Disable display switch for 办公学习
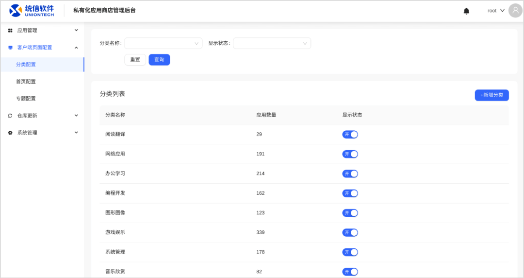The width and height of the screenshot is (524, 278). [350, 174]
